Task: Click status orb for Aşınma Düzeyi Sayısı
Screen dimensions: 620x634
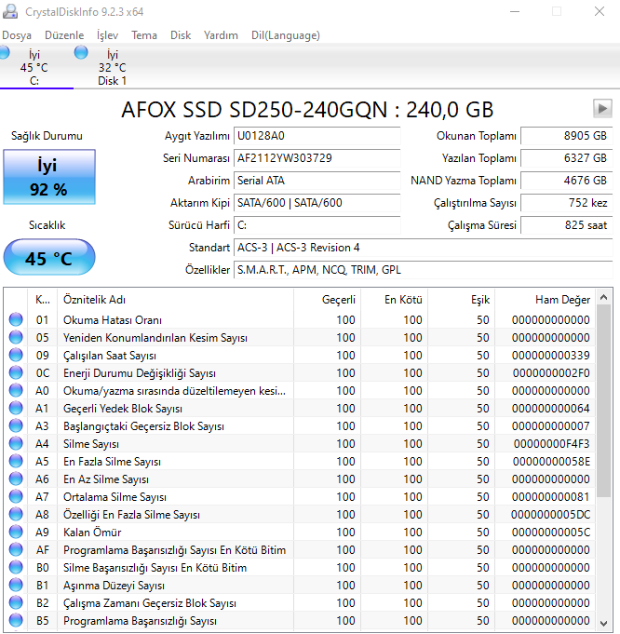Action: (x=16, y=585)
